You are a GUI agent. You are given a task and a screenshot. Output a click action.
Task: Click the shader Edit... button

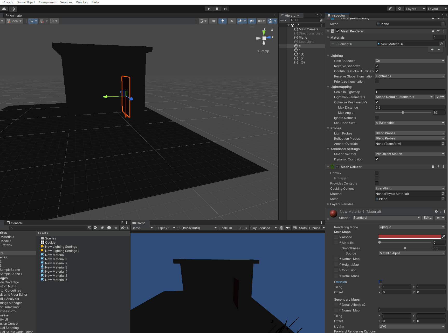point(428,218)
